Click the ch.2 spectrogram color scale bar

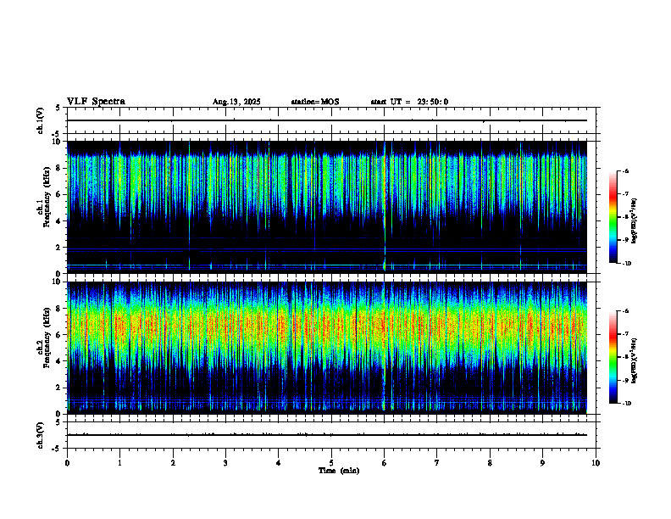click(613, 357)
